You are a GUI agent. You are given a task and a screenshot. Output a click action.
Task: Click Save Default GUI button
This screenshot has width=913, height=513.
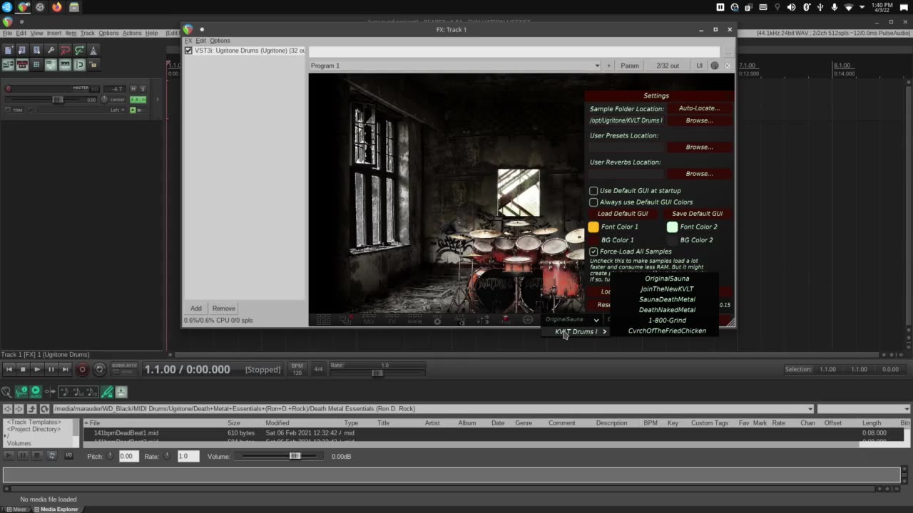click(x=697, y=214)
